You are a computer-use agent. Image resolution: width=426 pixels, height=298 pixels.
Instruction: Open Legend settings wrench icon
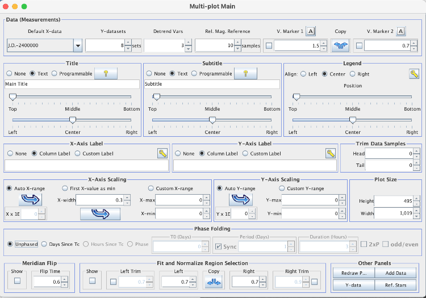414,74
